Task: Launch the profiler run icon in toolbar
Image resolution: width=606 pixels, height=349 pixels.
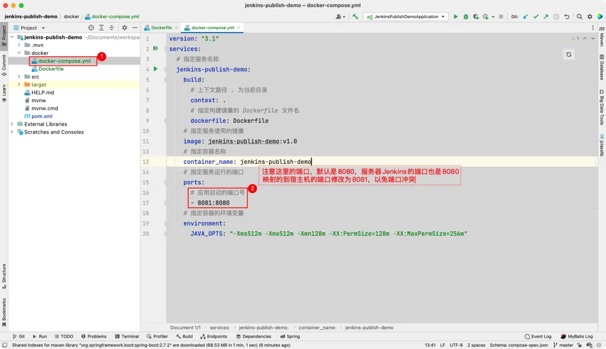Action: pyautogui.click(x=486, y=17)
